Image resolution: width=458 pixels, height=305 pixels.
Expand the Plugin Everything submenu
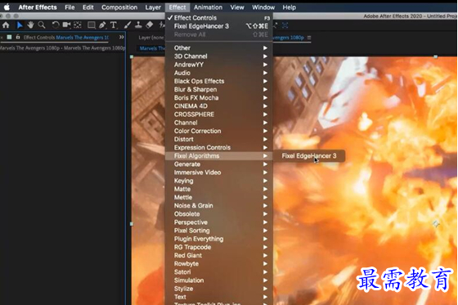219,239
